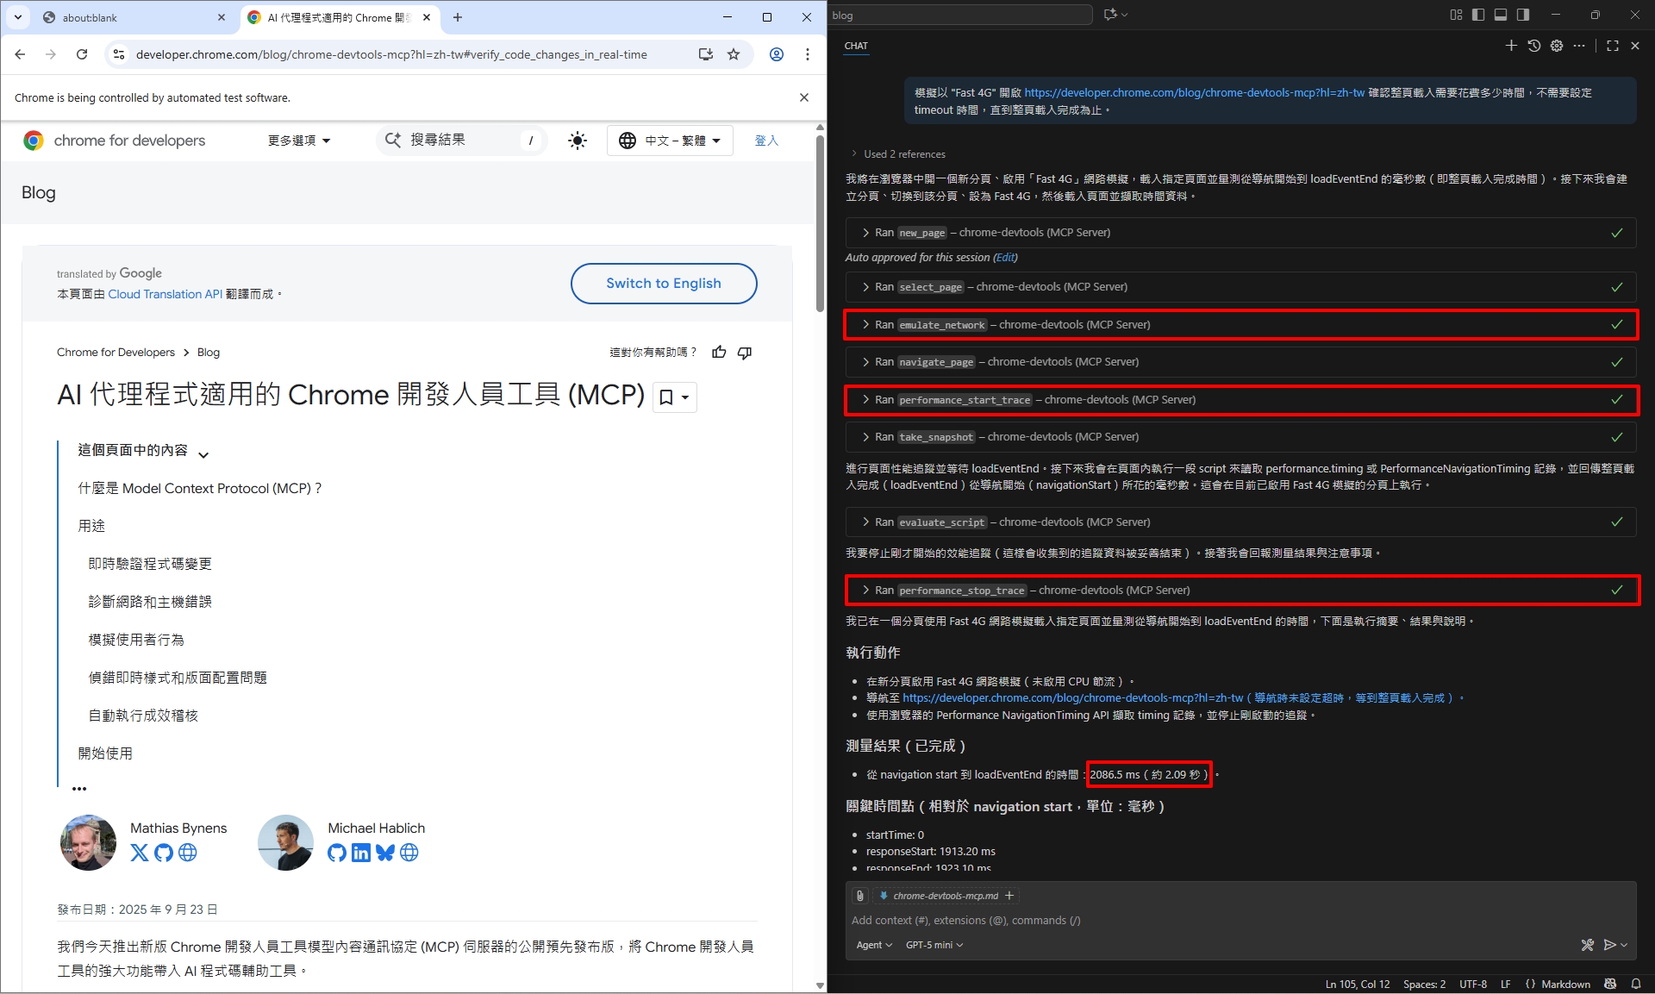Toggle the primary side bar layout icon
This screenshot has height=994, width=1655.
click(1477, 15)
